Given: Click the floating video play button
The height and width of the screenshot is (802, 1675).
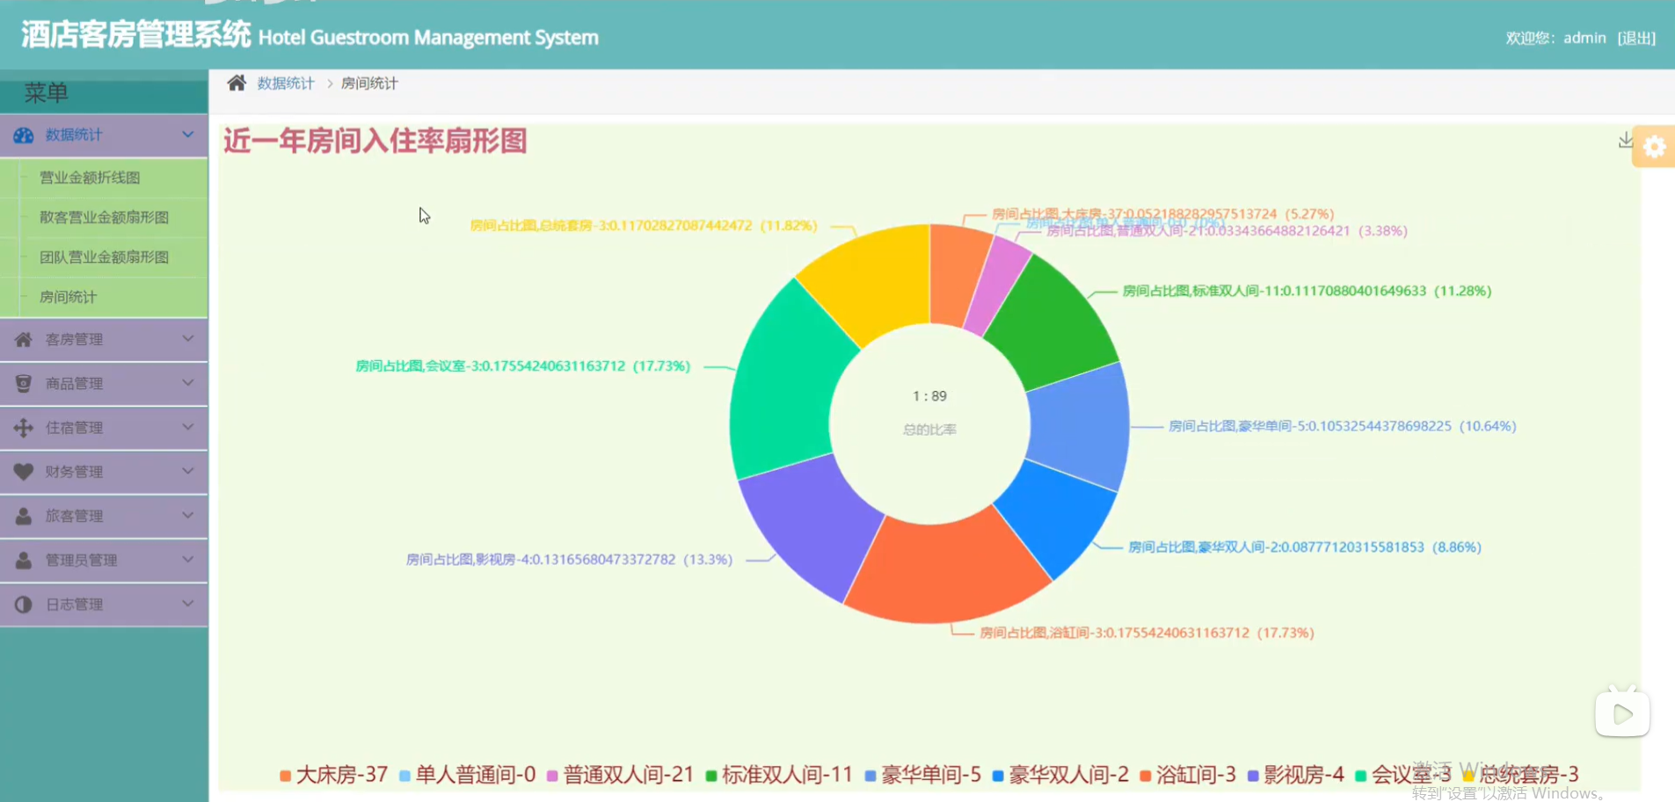Looking at the screenshot, I should (x=1622, y=714).
